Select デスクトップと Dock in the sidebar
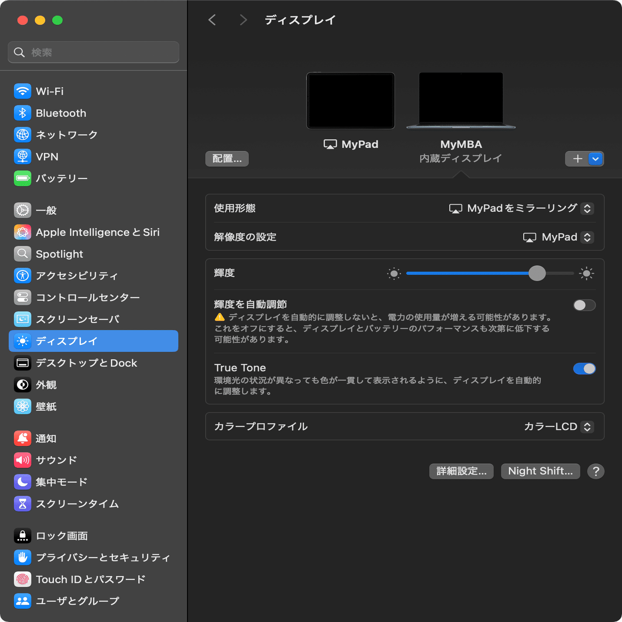Viewport: 622px width, 622px height. click(22, 363)
